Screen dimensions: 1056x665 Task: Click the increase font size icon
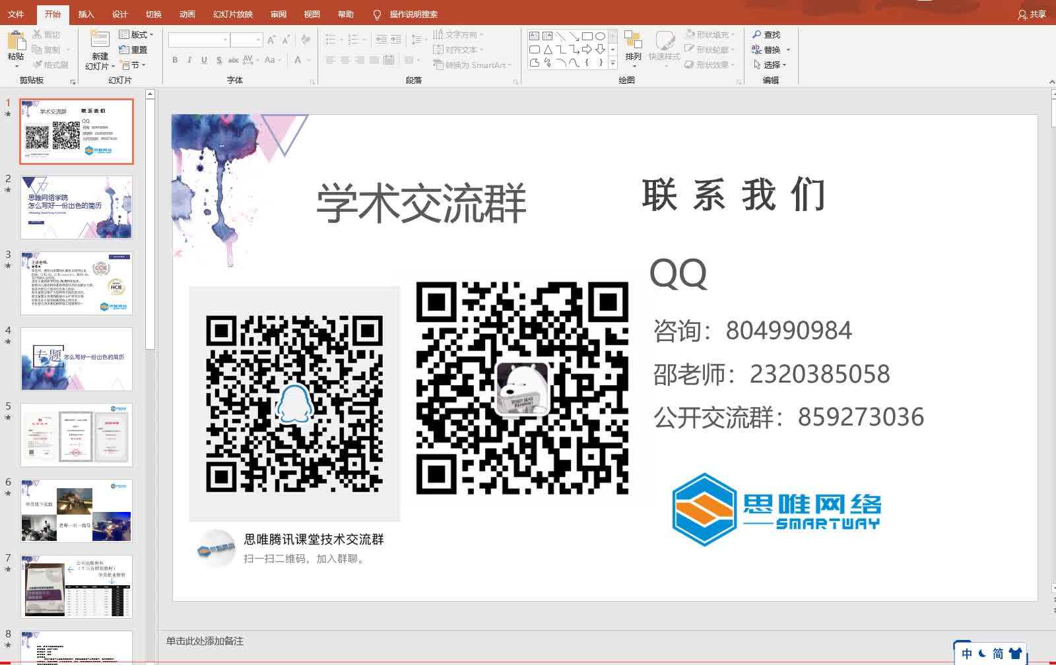tap(271, 40)
